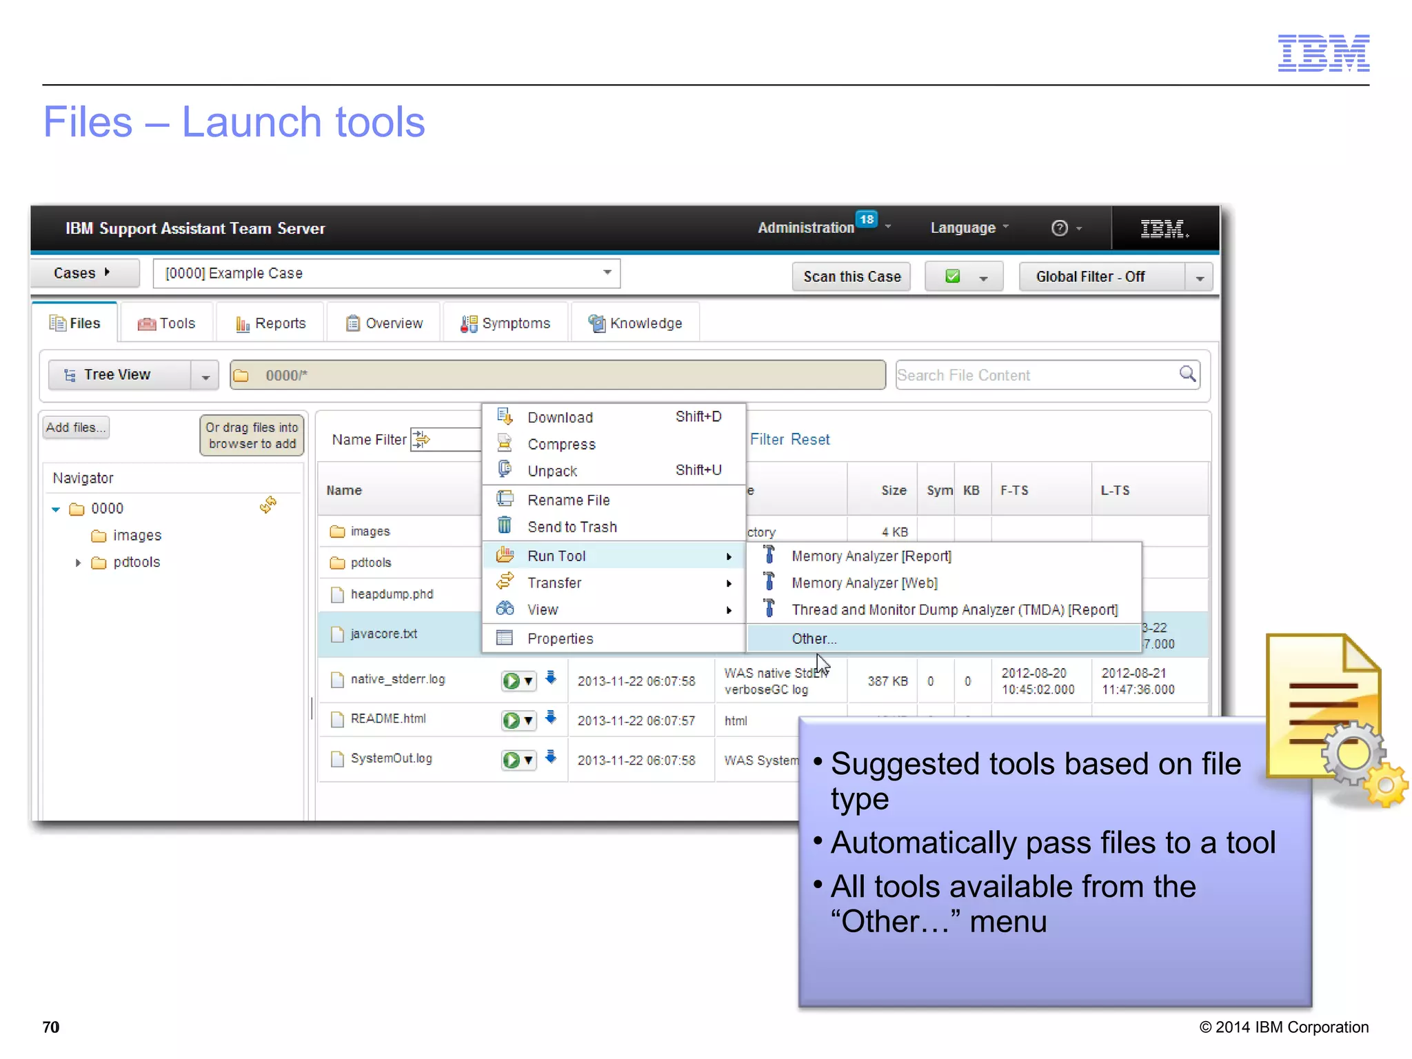Click the TMDA [Report] tool icon
The width and height of the screenshot is (1412, 1059).
point(769,608)
